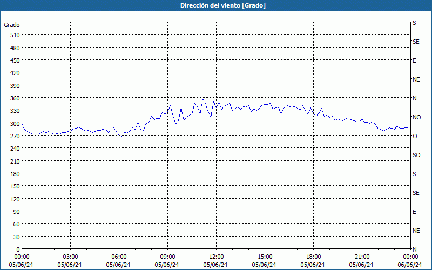Click the 480 value on the degree axis
Viewport: 432px width, 270px height.
pos(15,48)
